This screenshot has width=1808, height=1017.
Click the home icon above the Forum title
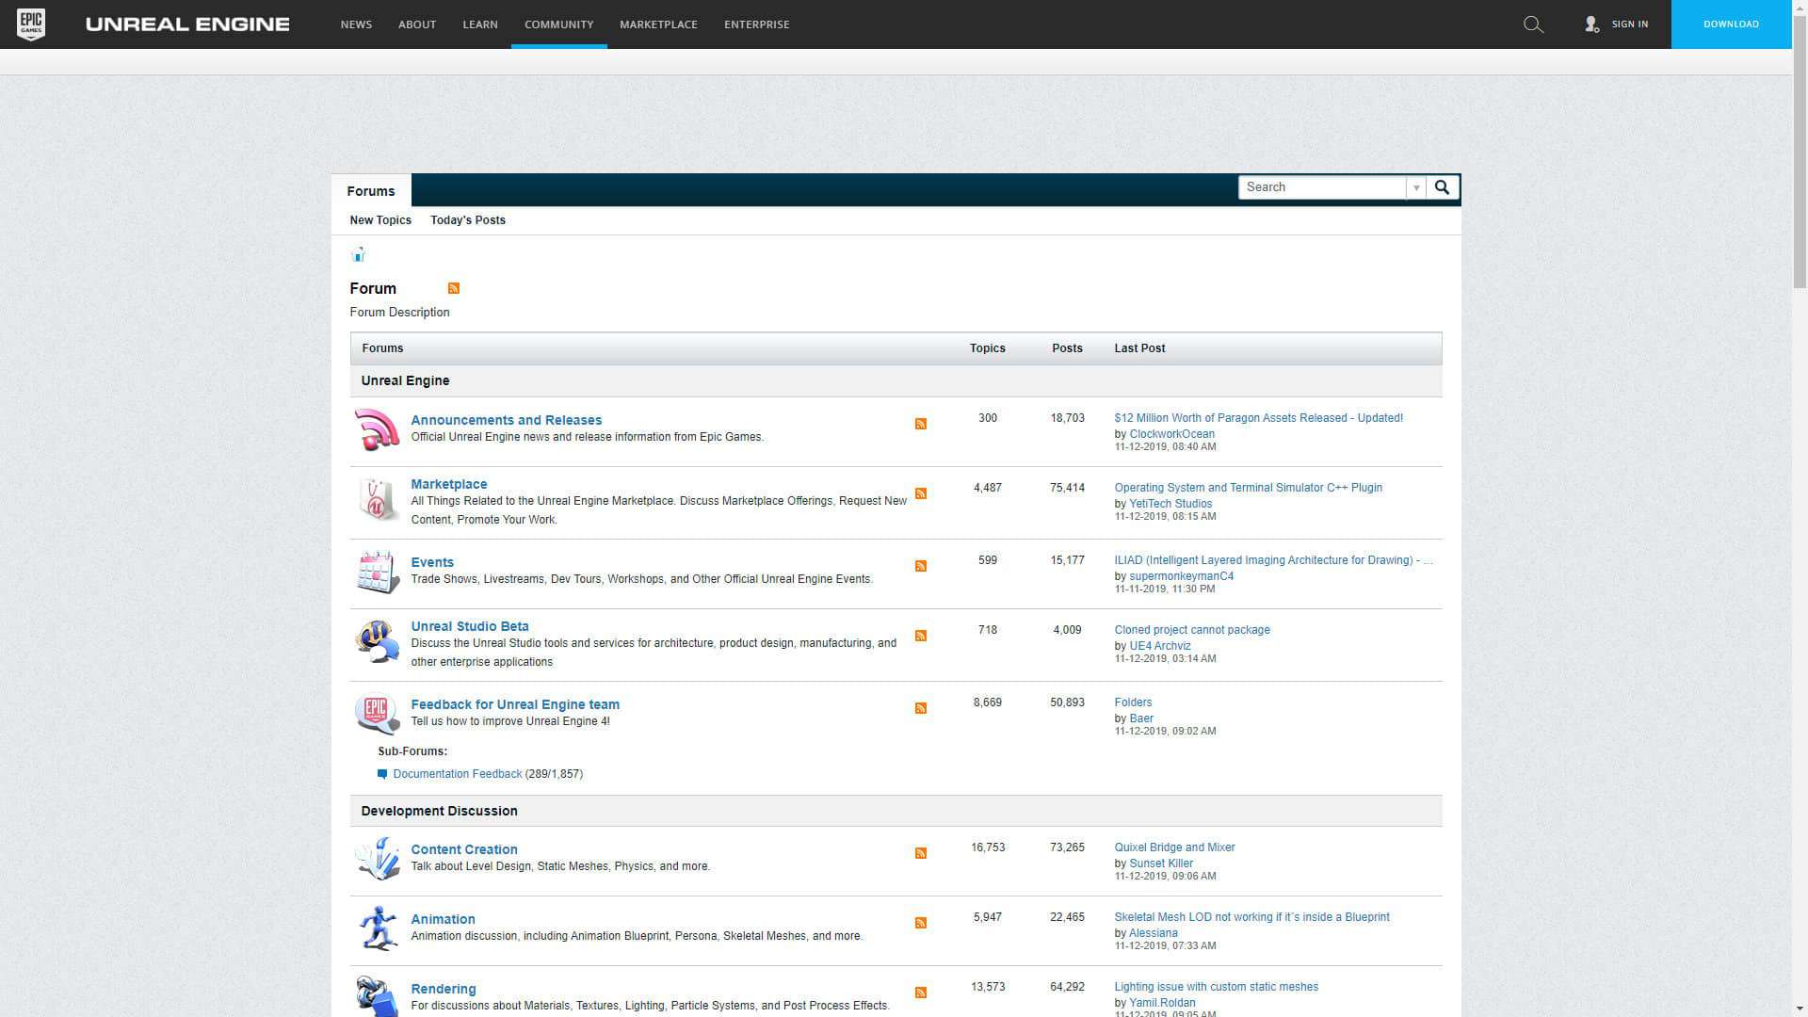tap(358, 254)
